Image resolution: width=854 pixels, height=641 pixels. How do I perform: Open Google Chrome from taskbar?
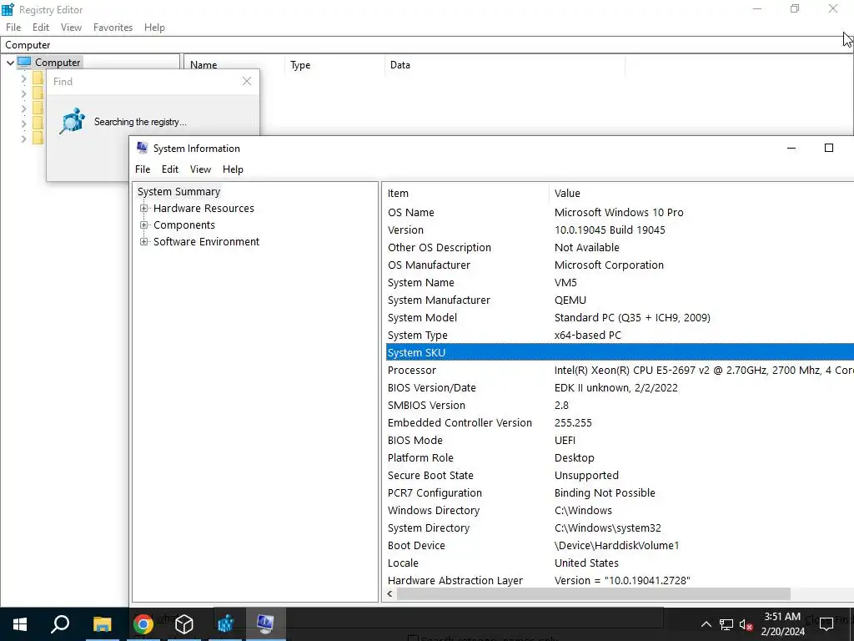[143, 624]
